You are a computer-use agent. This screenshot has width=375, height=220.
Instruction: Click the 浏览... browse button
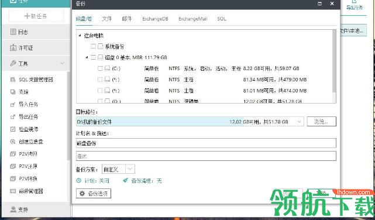[x=321, y=122]
